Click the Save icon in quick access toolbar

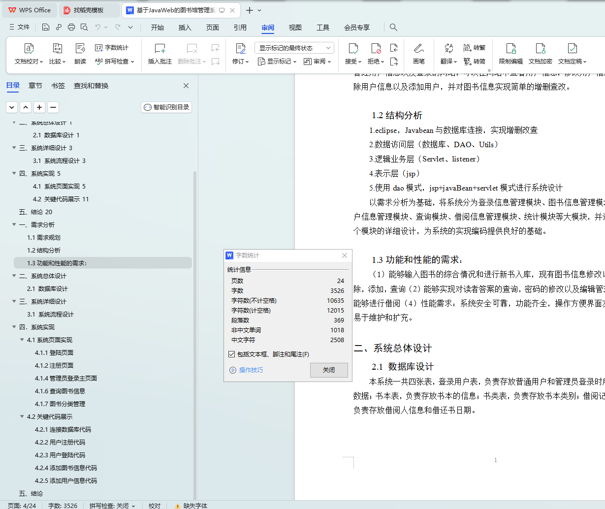pyautogui.click(x=46, y=28)
